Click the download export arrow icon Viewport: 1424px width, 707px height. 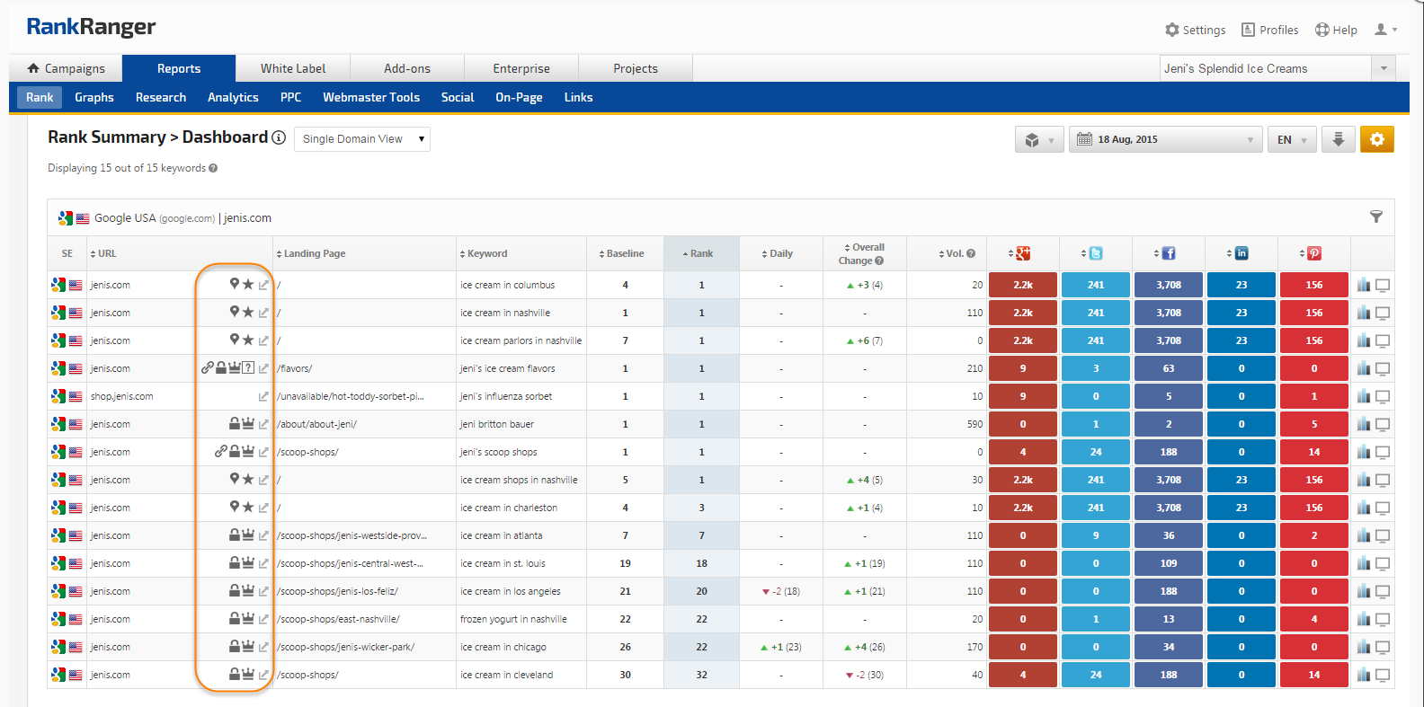click(x=1338, y=139)
